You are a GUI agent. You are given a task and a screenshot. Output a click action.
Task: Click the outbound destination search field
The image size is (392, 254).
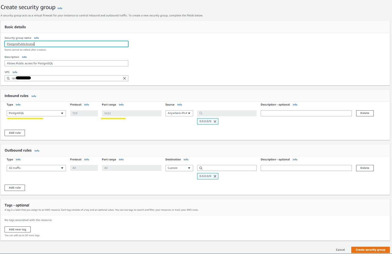click(x=227, y=168)
